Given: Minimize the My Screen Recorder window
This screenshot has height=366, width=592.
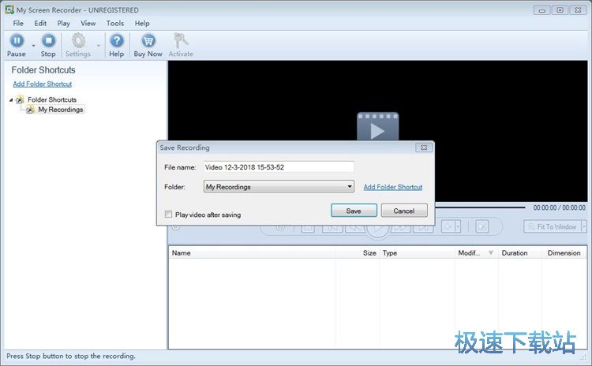Looking at the screenshot, I should pos(541,10).
